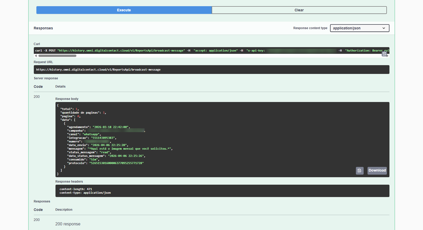Click the "data_envio" value 2026-04-06 22:25:20

(x=109, y=145)
